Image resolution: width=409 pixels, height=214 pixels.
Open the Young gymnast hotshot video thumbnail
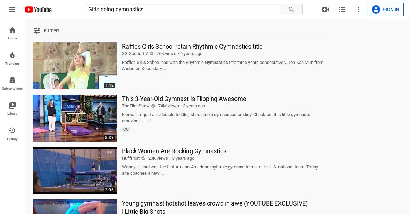75,207
